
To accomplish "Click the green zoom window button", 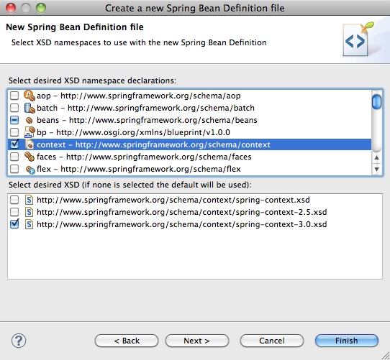I will coord(41,8).
